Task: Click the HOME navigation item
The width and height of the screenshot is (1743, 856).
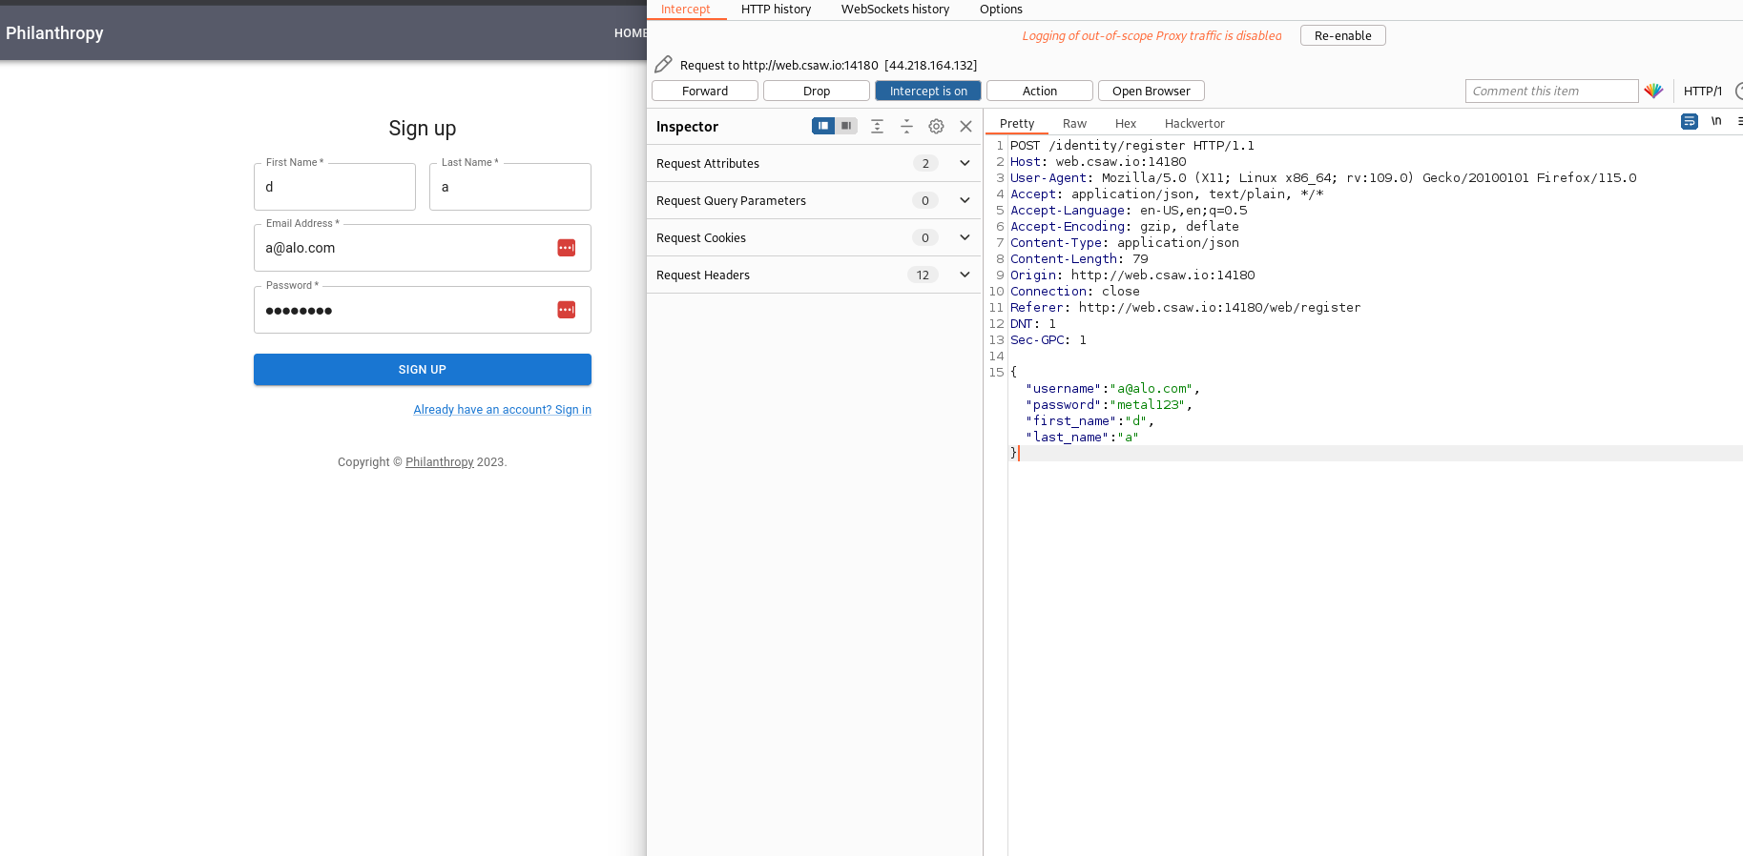Action: tap(631, 33)
